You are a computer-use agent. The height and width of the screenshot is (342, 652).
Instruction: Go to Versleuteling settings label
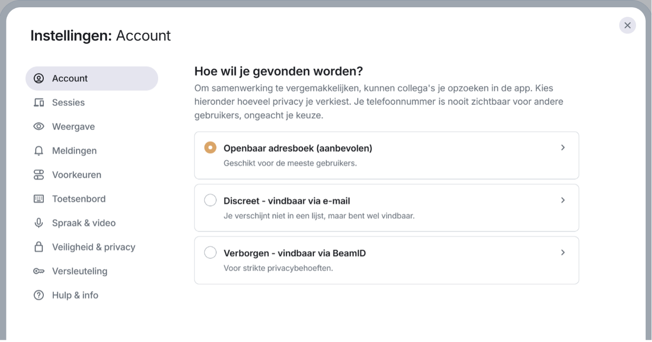pos(80,271)
